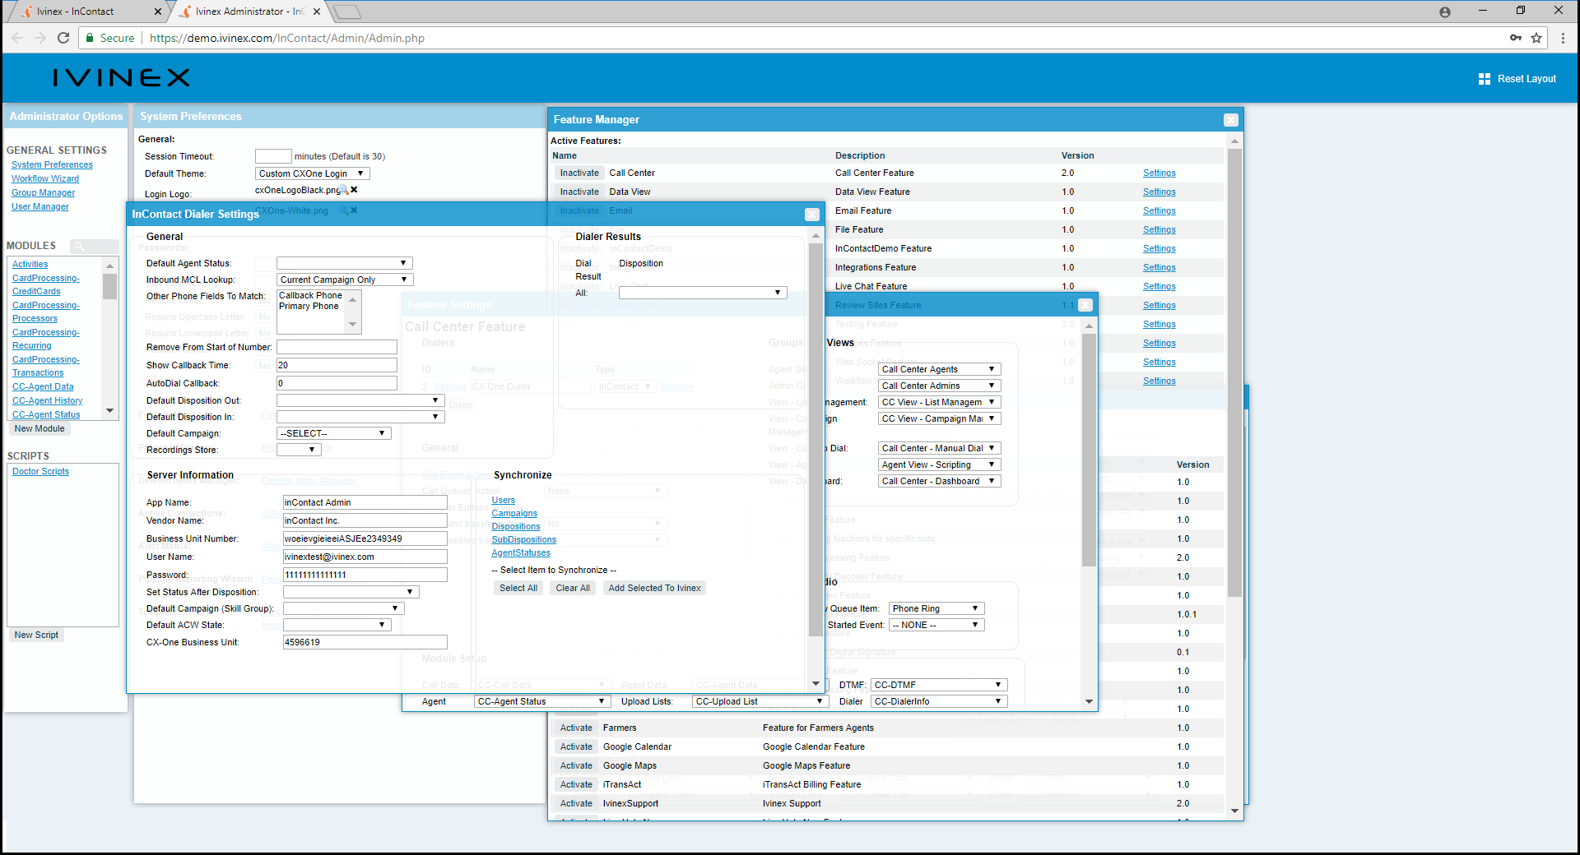Open Settings for Integrations Feature

tap(1159, 267)
